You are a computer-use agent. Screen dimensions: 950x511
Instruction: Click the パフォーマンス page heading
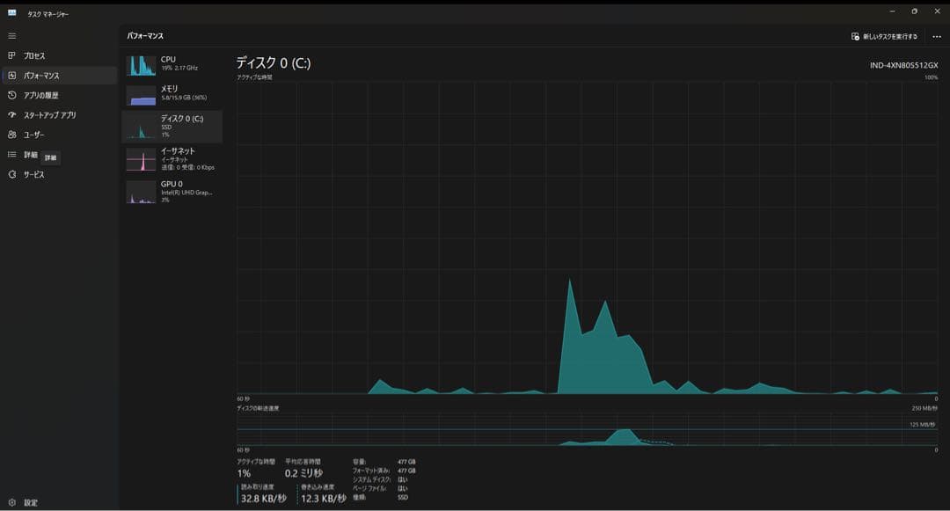coord(145,36)
